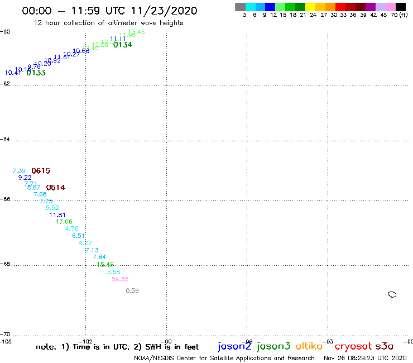Click the 00:00 – 11:59 UTC time range
Screen dimensions: 413x363
click(x=74, y=11)
